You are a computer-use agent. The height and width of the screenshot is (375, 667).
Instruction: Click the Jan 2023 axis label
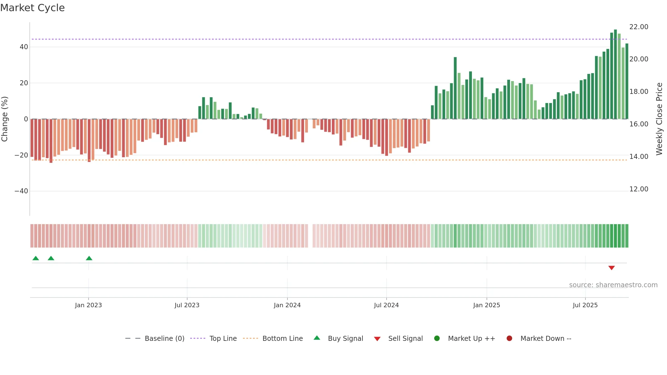pos(88,305)
